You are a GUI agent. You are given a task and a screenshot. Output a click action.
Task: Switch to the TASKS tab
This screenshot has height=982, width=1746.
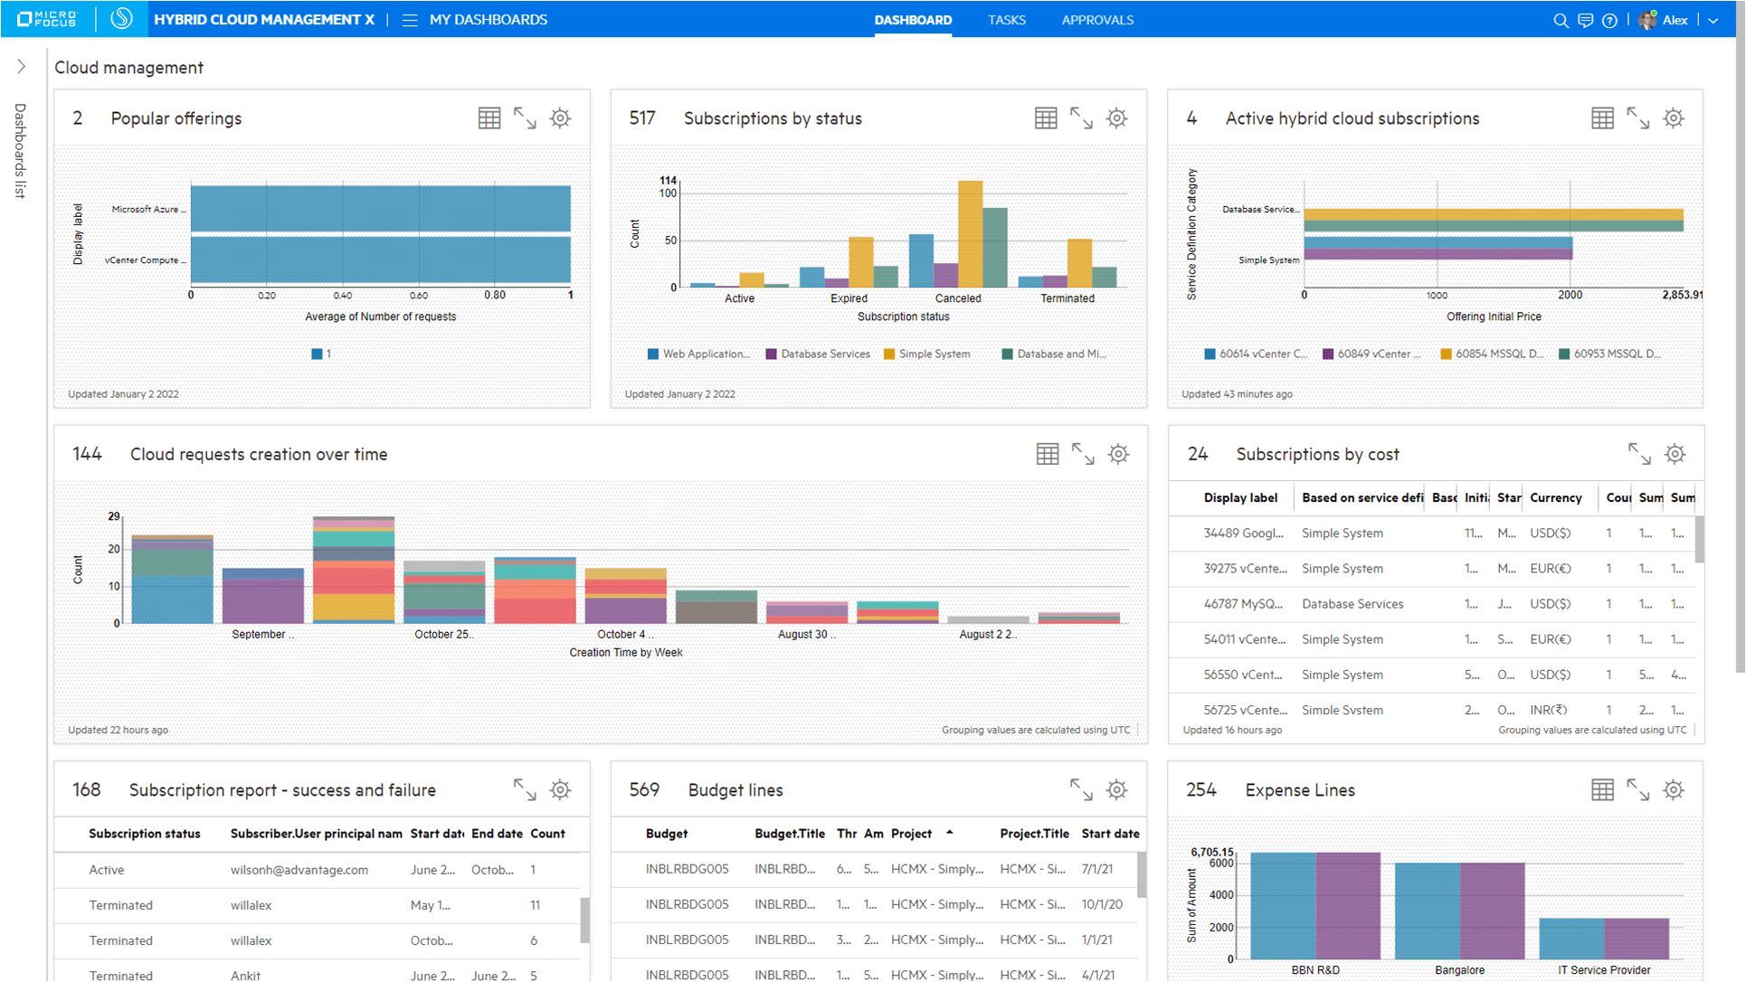[1006, 20]
